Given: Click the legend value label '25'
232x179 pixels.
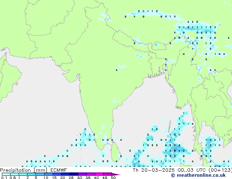Looking at the screenshot, I should coord(71,178).
